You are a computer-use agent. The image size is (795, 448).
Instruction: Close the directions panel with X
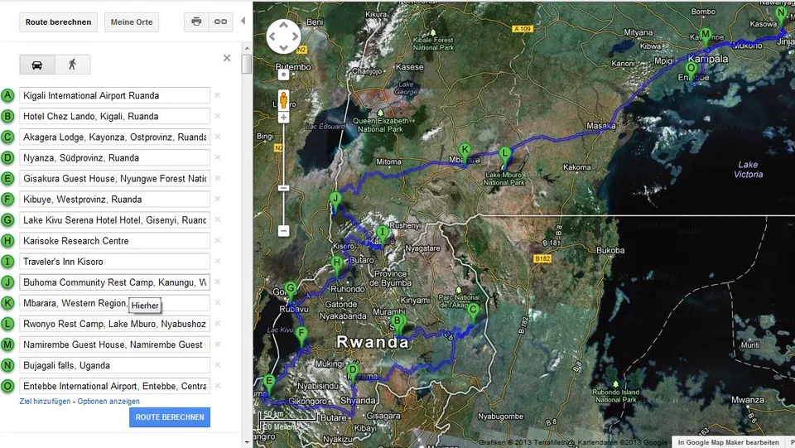tap(227, 58)
